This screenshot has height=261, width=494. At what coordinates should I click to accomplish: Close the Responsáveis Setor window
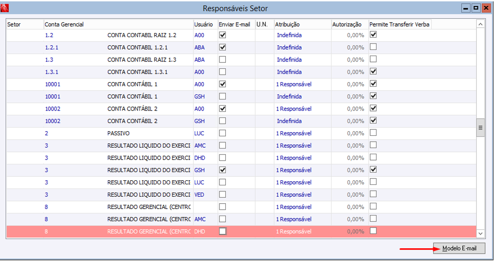(486, 8)
